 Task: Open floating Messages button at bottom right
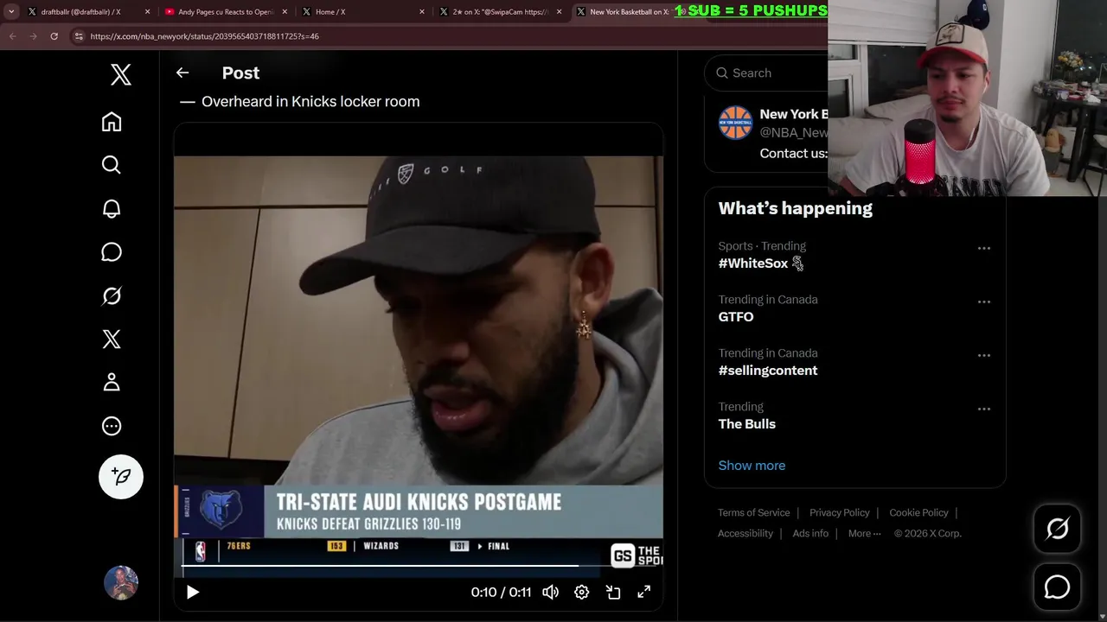click(x=1057, y=587)
